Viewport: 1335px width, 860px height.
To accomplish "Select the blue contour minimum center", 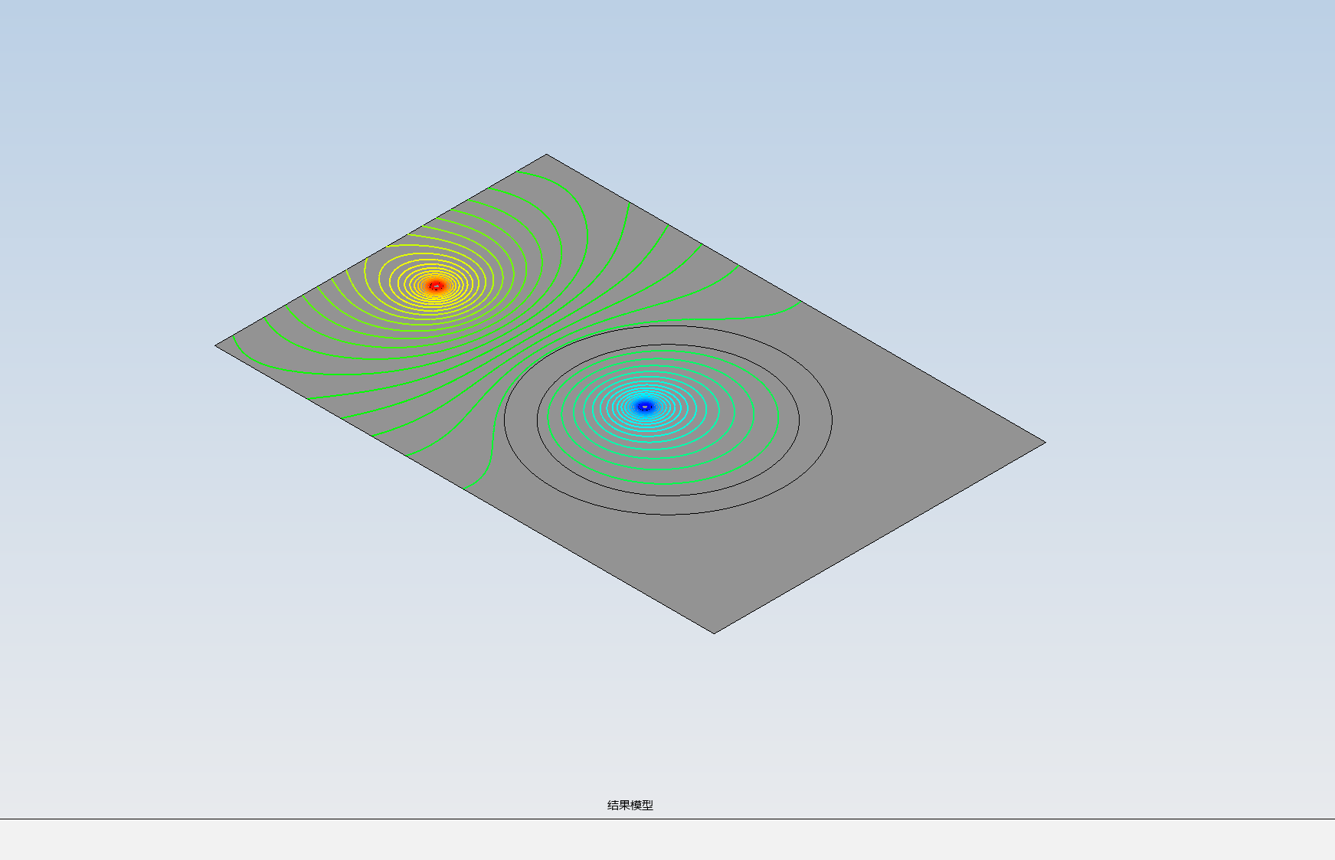I will pyautogui.click(x=644, y=406).
